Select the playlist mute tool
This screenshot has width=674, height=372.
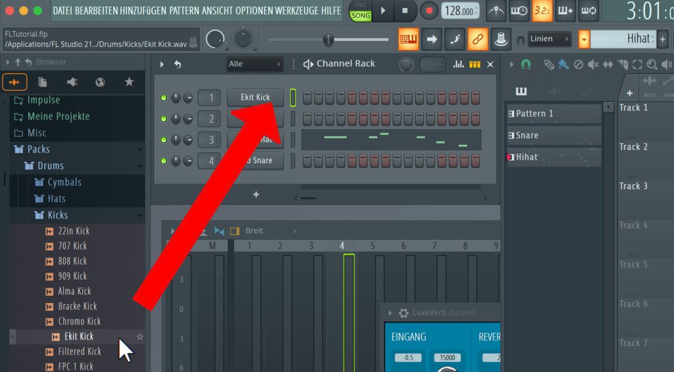(593, 65)
